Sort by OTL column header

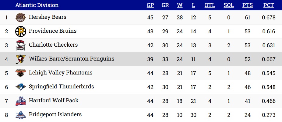point(210,5)
